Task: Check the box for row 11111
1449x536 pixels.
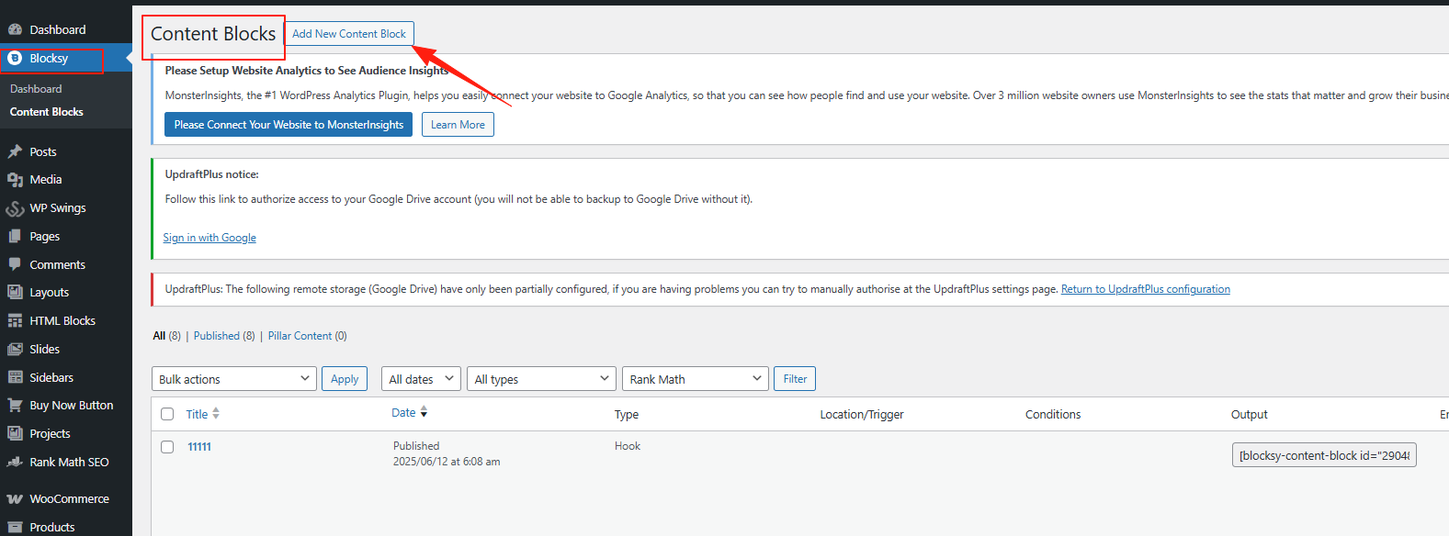Action: click(x=167, y=447)
